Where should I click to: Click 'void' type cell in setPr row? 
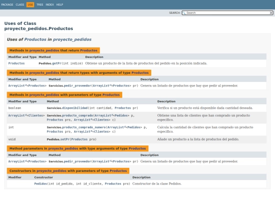(x=12, y=139)
